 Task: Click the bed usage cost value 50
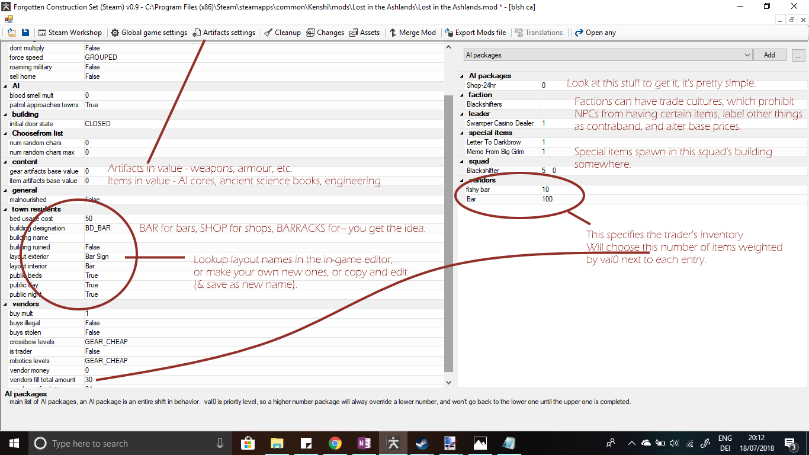point(89,219)
